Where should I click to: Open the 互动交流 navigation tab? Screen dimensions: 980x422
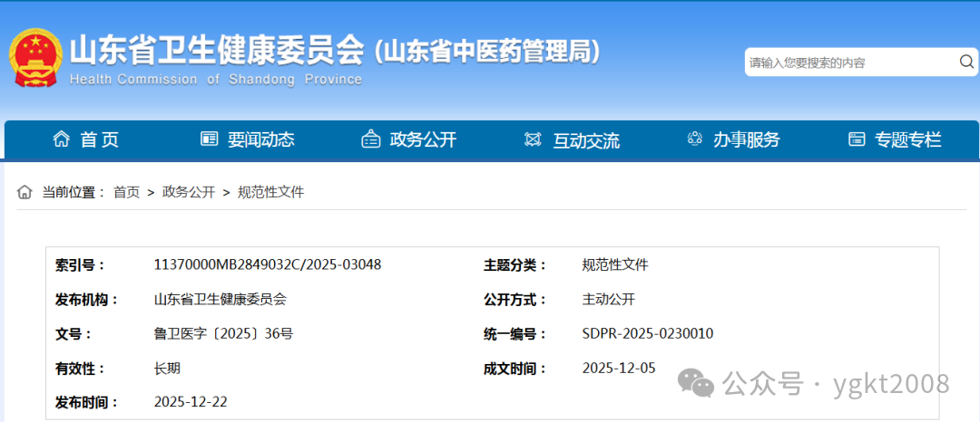586,139
